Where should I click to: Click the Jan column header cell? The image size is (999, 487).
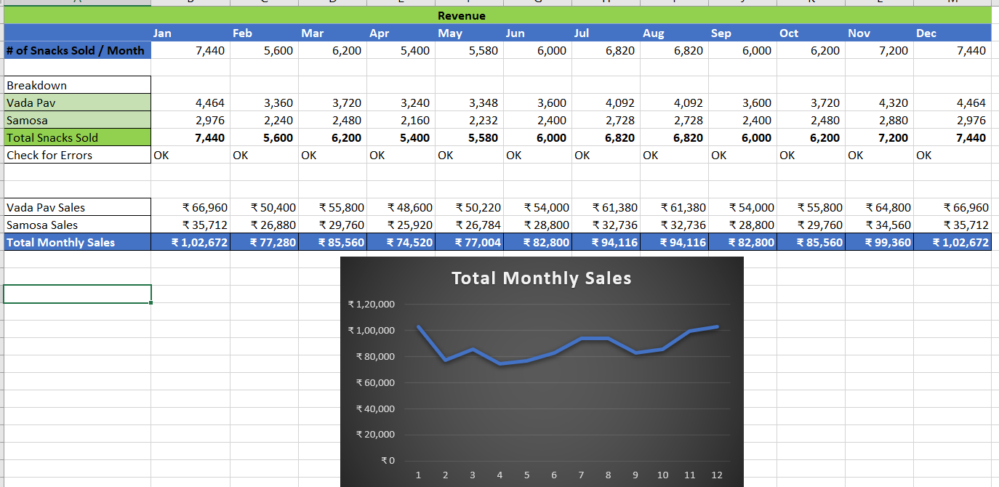click(x=190, y=33)
